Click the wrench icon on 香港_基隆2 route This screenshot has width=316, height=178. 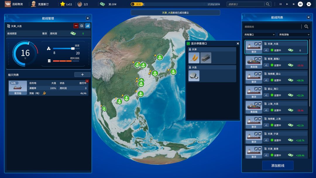click(256, 59)
